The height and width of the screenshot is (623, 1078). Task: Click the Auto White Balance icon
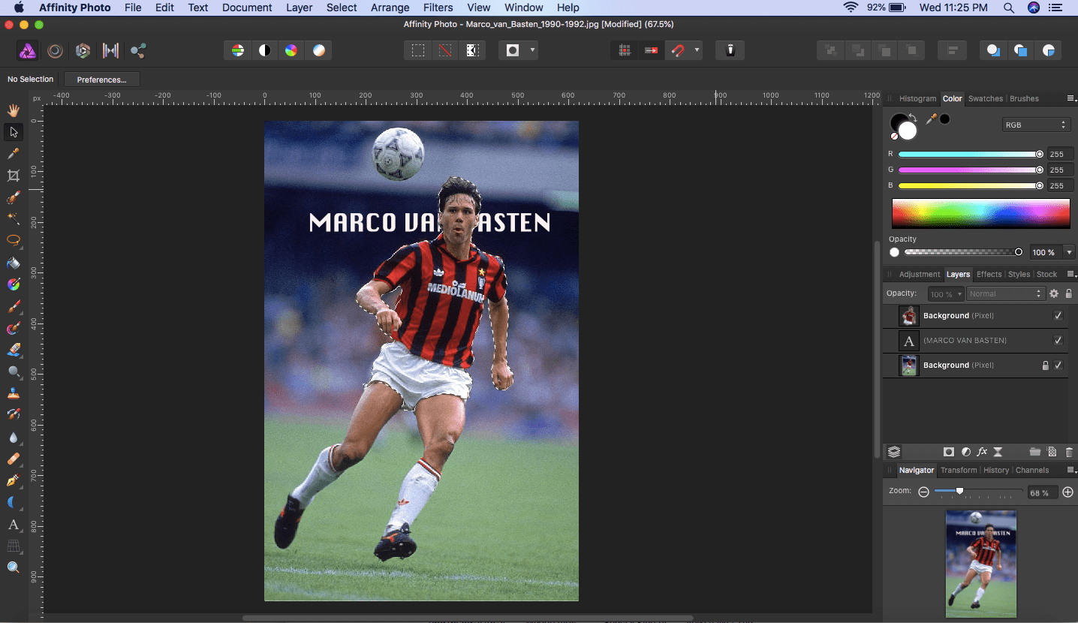(x=319, y=51)
